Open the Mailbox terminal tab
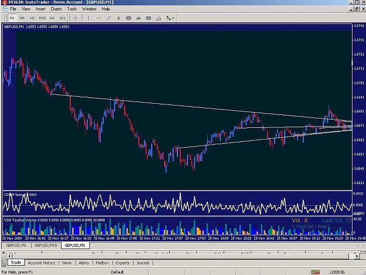The height and width of the screenshot is (275, 366). [x=102, y=263]
